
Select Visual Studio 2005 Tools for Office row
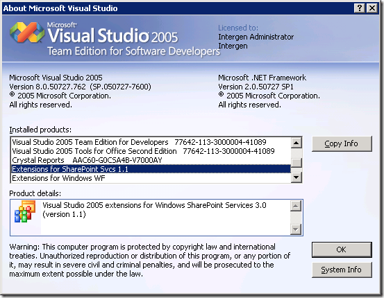(151, 151)
